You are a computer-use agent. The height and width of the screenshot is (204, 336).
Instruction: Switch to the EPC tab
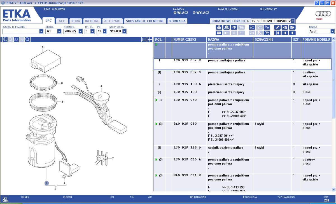point(48,21)
